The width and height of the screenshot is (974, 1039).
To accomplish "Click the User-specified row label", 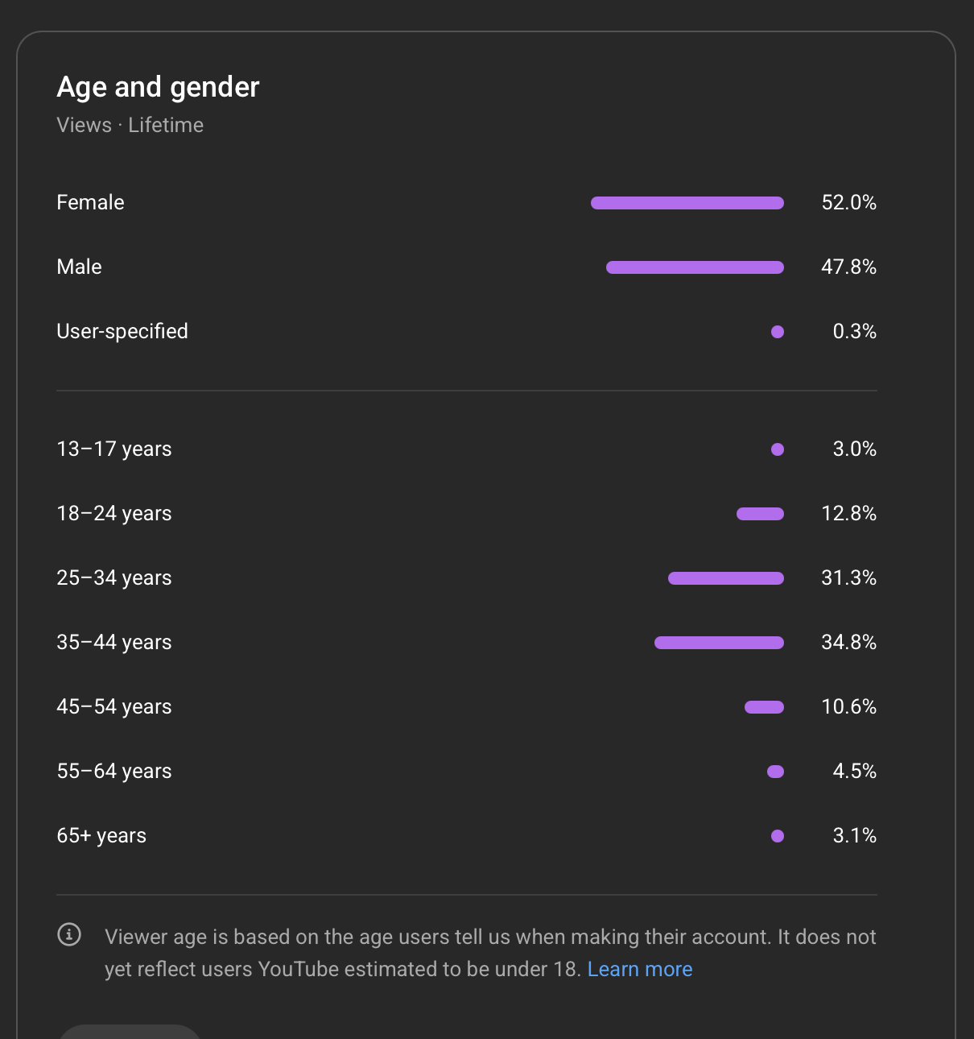I will (122, 331).
